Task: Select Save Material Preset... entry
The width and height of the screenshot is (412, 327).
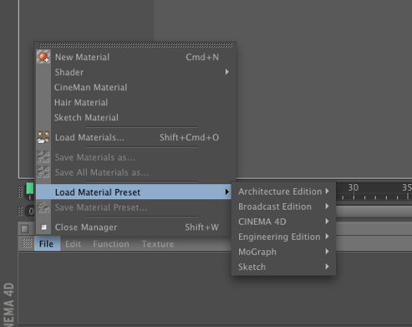Action: [135, 207]
